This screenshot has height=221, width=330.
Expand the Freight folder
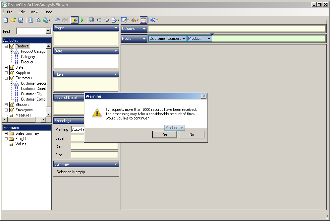6,139
